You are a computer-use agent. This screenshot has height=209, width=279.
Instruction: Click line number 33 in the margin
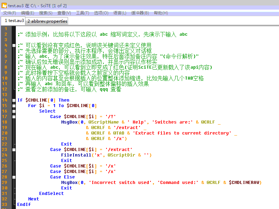tap(5, 205)
